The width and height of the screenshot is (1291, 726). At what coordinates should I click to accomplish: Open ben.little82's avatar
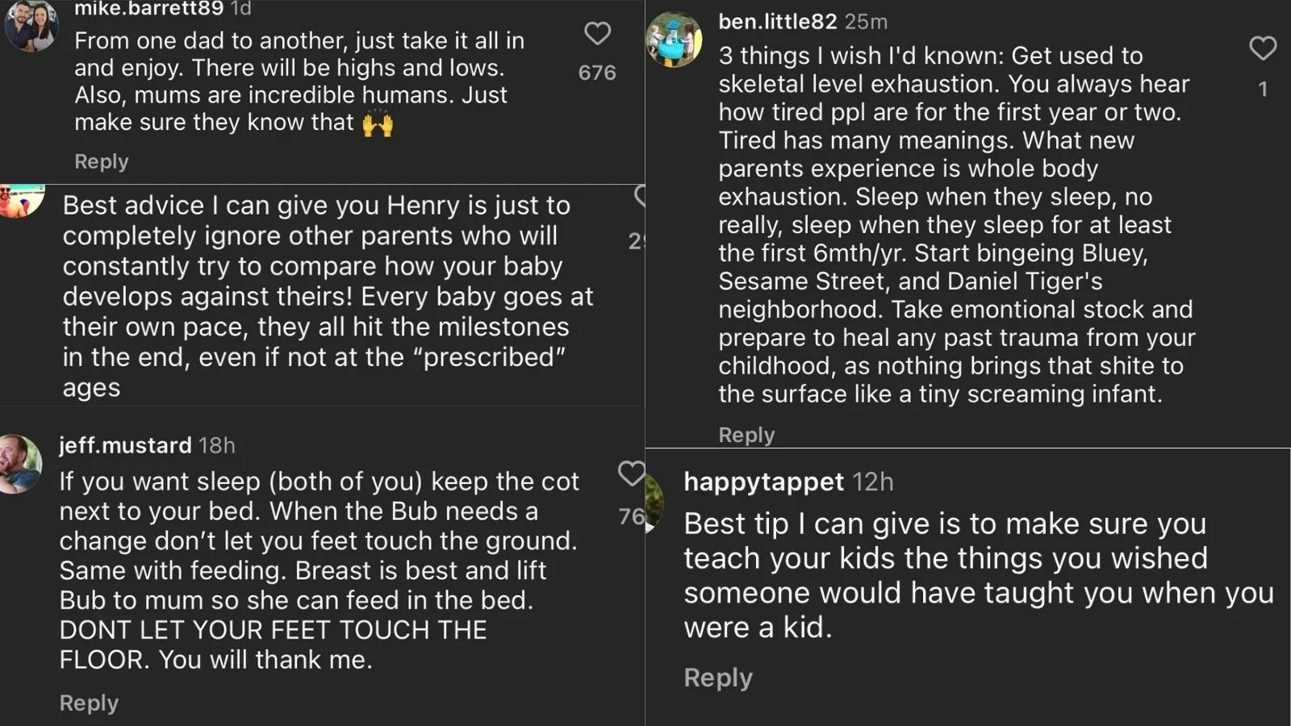675,39
